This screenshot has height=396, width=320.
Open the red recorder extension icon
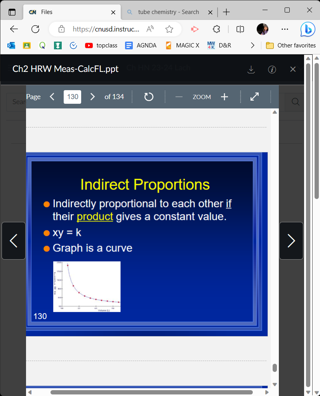pos(195,29)
